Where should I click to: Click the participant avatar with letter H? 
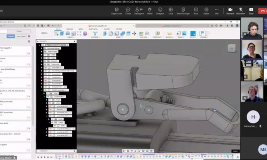(x=253, y=117)
